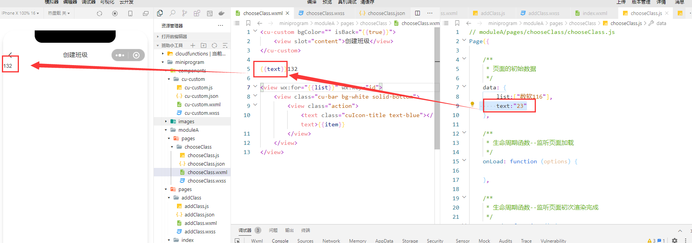The height and width of the screenshot is (243, 692).
Task: Open the iPhone X 100% device dropdown
Action: click(20, 13)
